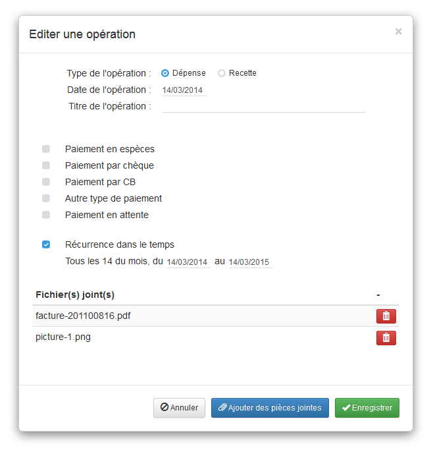The image size is (431, 452).
Task: Close the Editer une opération dialog
Action: click(x=398, y=31)
